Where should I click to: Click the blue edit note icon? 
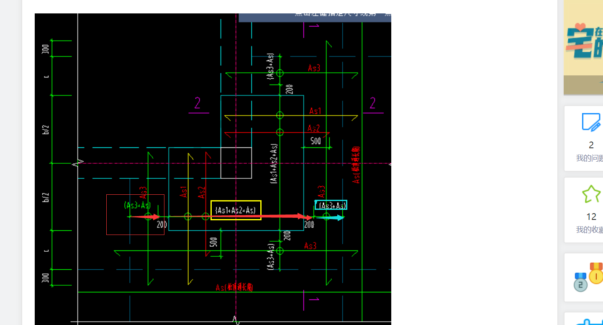tap(591, 122)
